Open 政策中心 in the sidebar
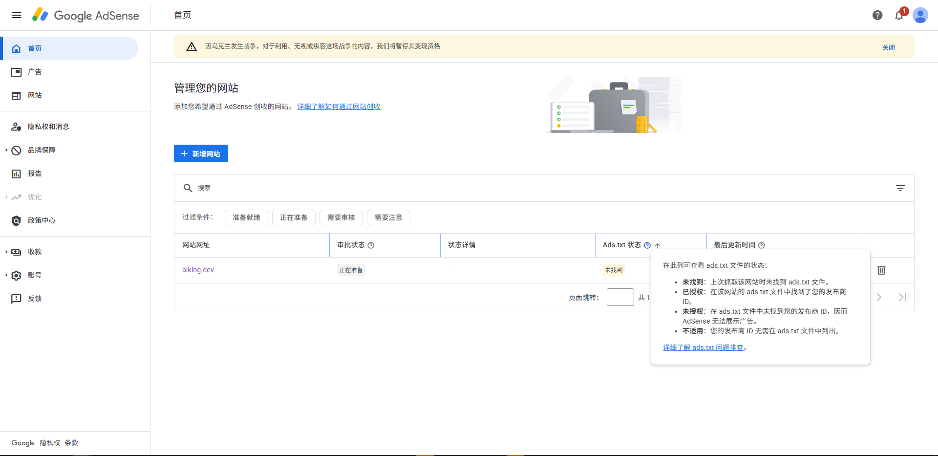Image resolution: width=938 pixels, height=456 pixels. point(70,220)
